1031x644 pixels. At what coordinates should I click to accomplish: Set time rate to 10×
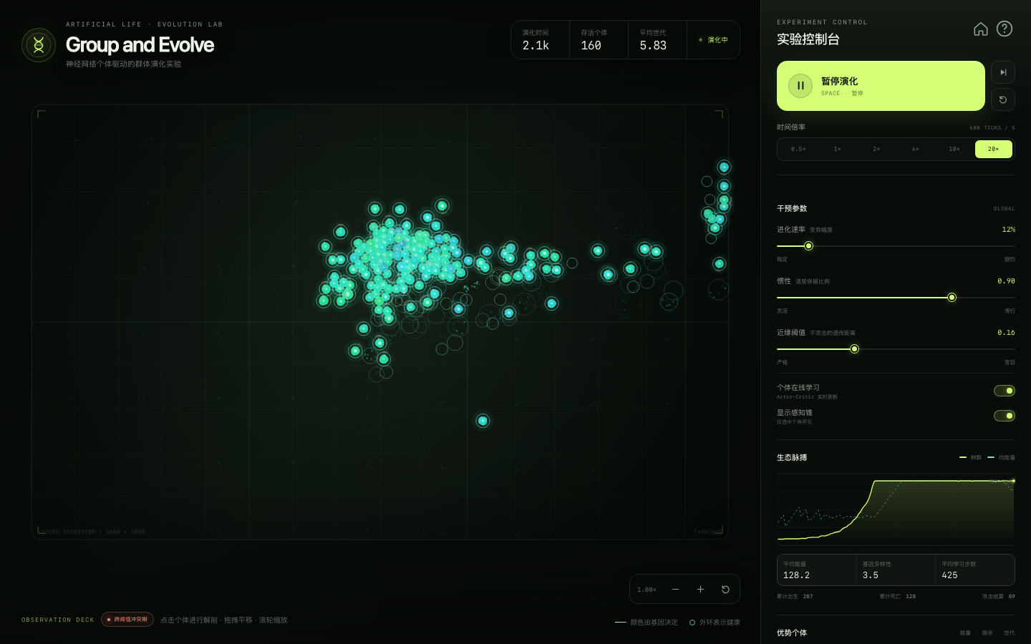pyautogui.click(x=954, y=149)
